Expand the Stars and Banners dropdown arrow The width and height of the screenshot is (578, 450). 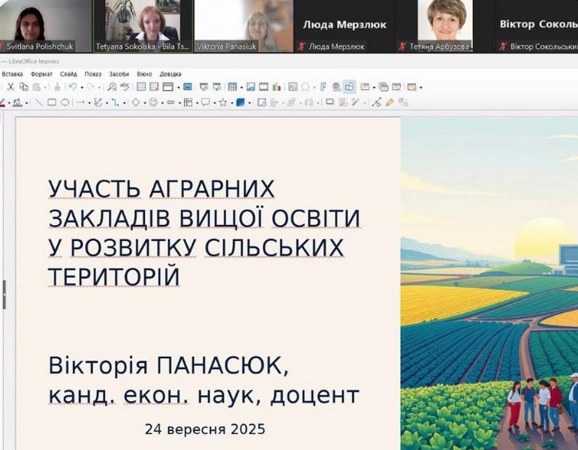(230, 103)
